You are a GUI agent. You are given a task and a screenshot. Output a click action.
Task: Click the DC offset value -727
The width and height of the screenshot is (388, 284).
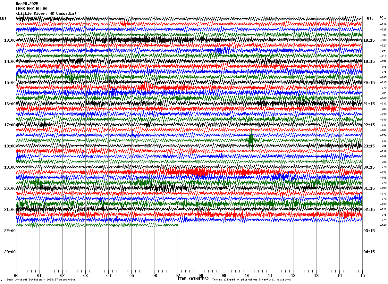coord(383,46)
